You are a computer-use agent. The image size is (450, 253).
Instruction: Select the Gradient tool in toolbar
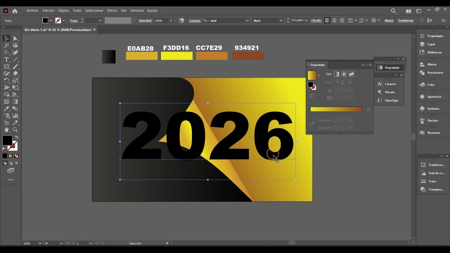tap(15, 102)
